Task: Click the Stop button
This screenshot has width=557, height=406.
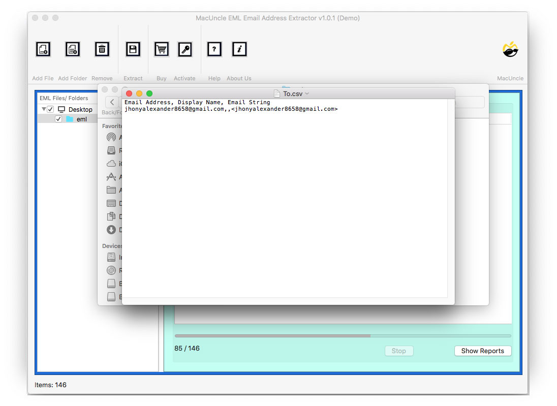Action: point(399,351)
